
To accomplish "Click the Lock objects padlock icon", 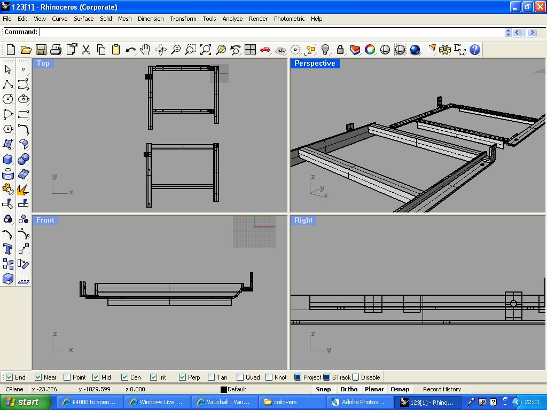I will (x=340, y=50).
